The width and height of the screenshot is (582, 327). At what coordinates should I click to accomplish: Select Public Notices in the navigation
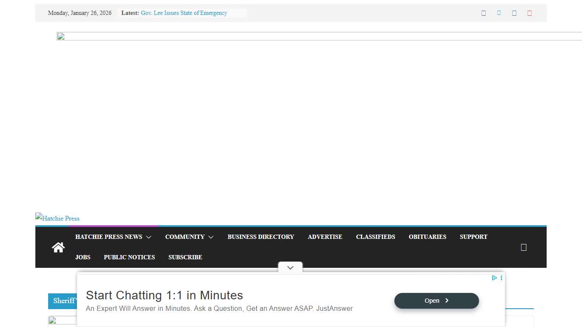click(x=129, y=257)
